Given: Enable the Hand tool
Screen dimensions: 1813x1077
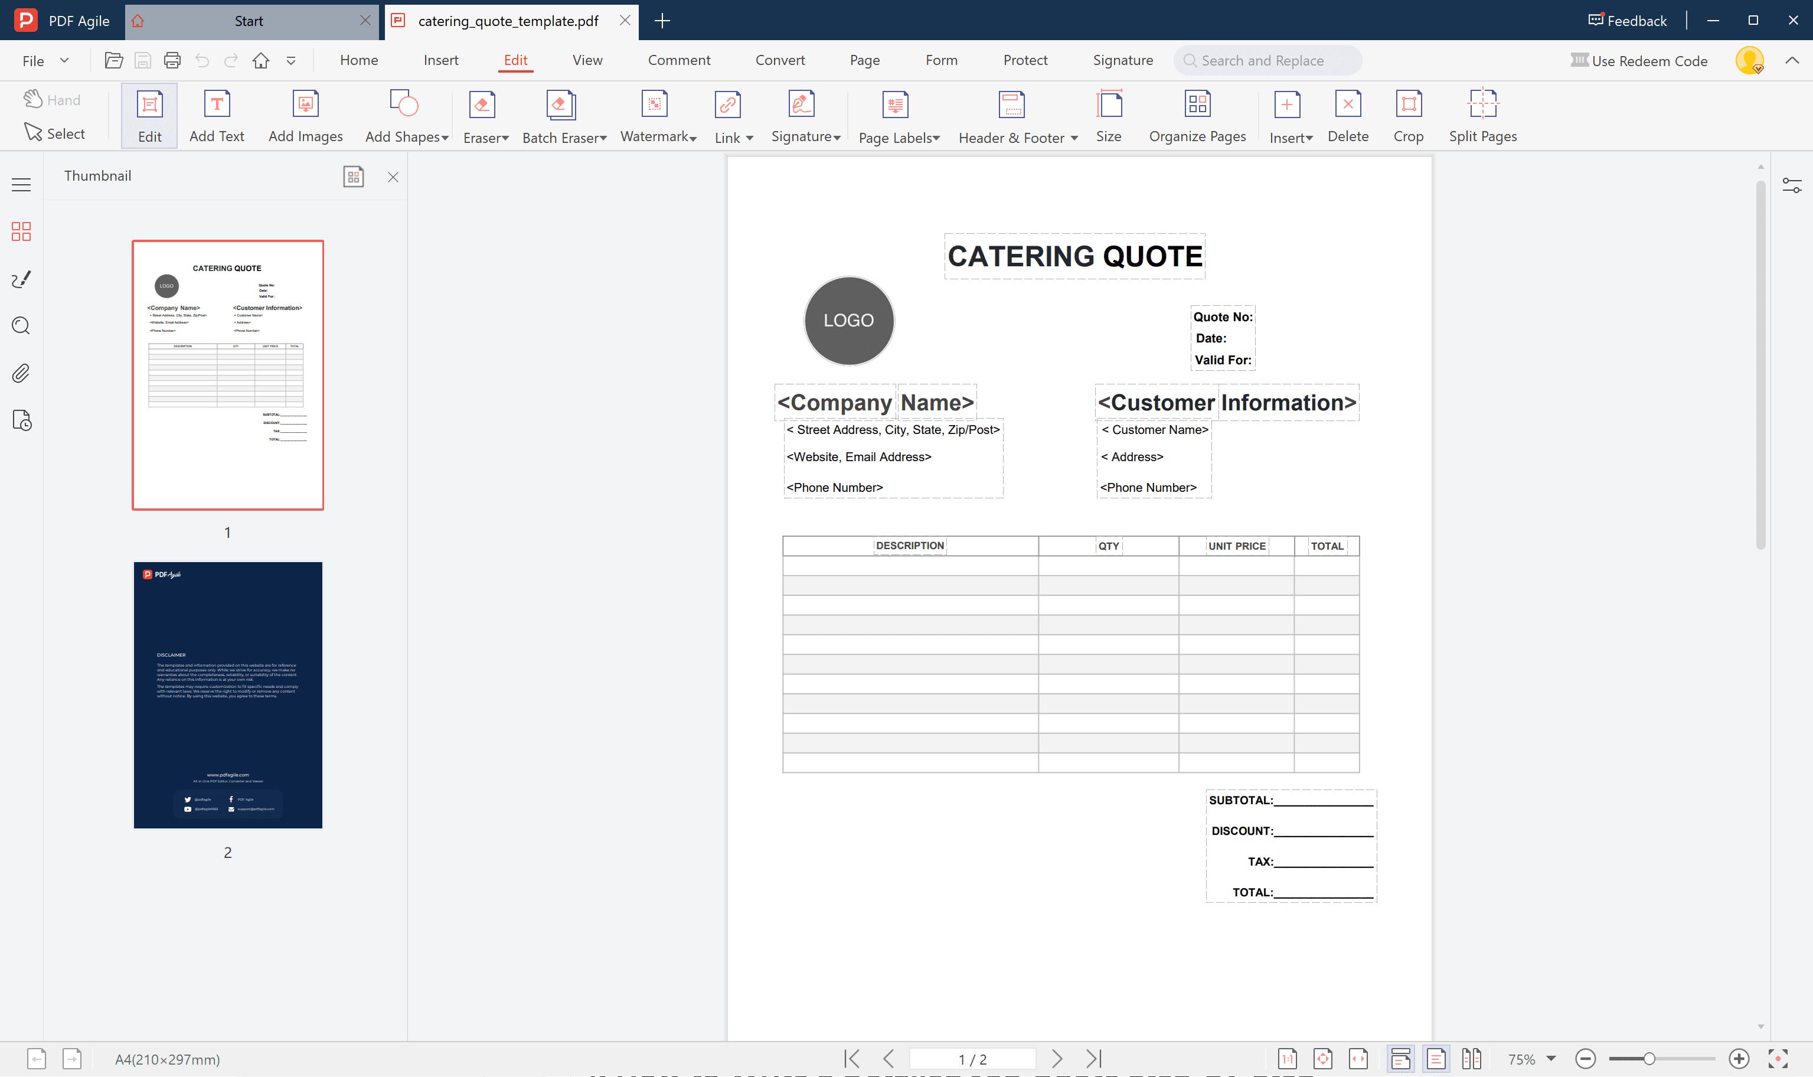Looking at the screenshot, I should click(52, 99).
